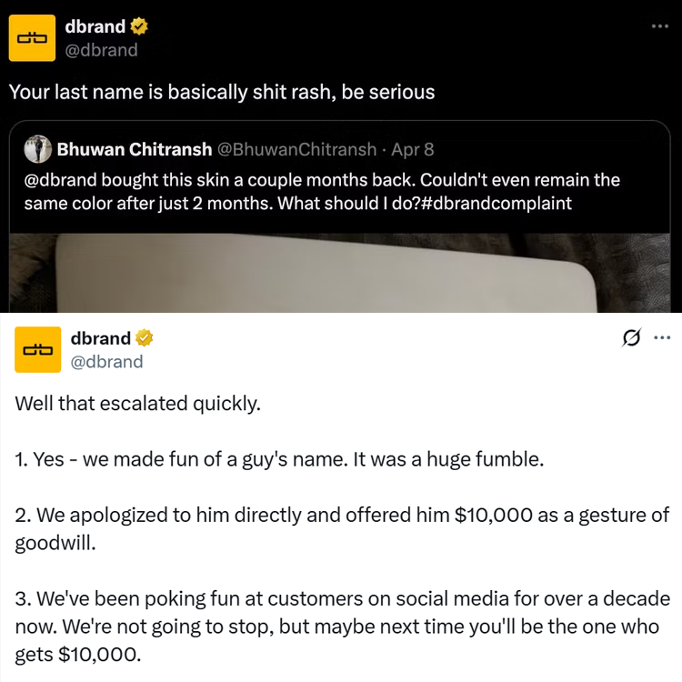The width and height of the screenshot is (682, 682).
Task: Open Bhuwan Chitransh's profile picture
Action: (38, 149)
